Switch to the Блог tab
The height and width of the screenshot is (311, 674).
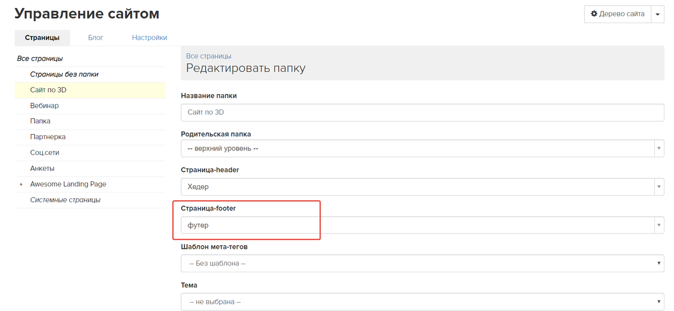coord(96,38)
